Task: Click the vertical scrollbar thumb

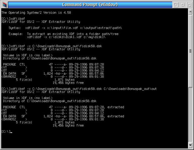Action: pyautogui.click(x=190, y=50)
